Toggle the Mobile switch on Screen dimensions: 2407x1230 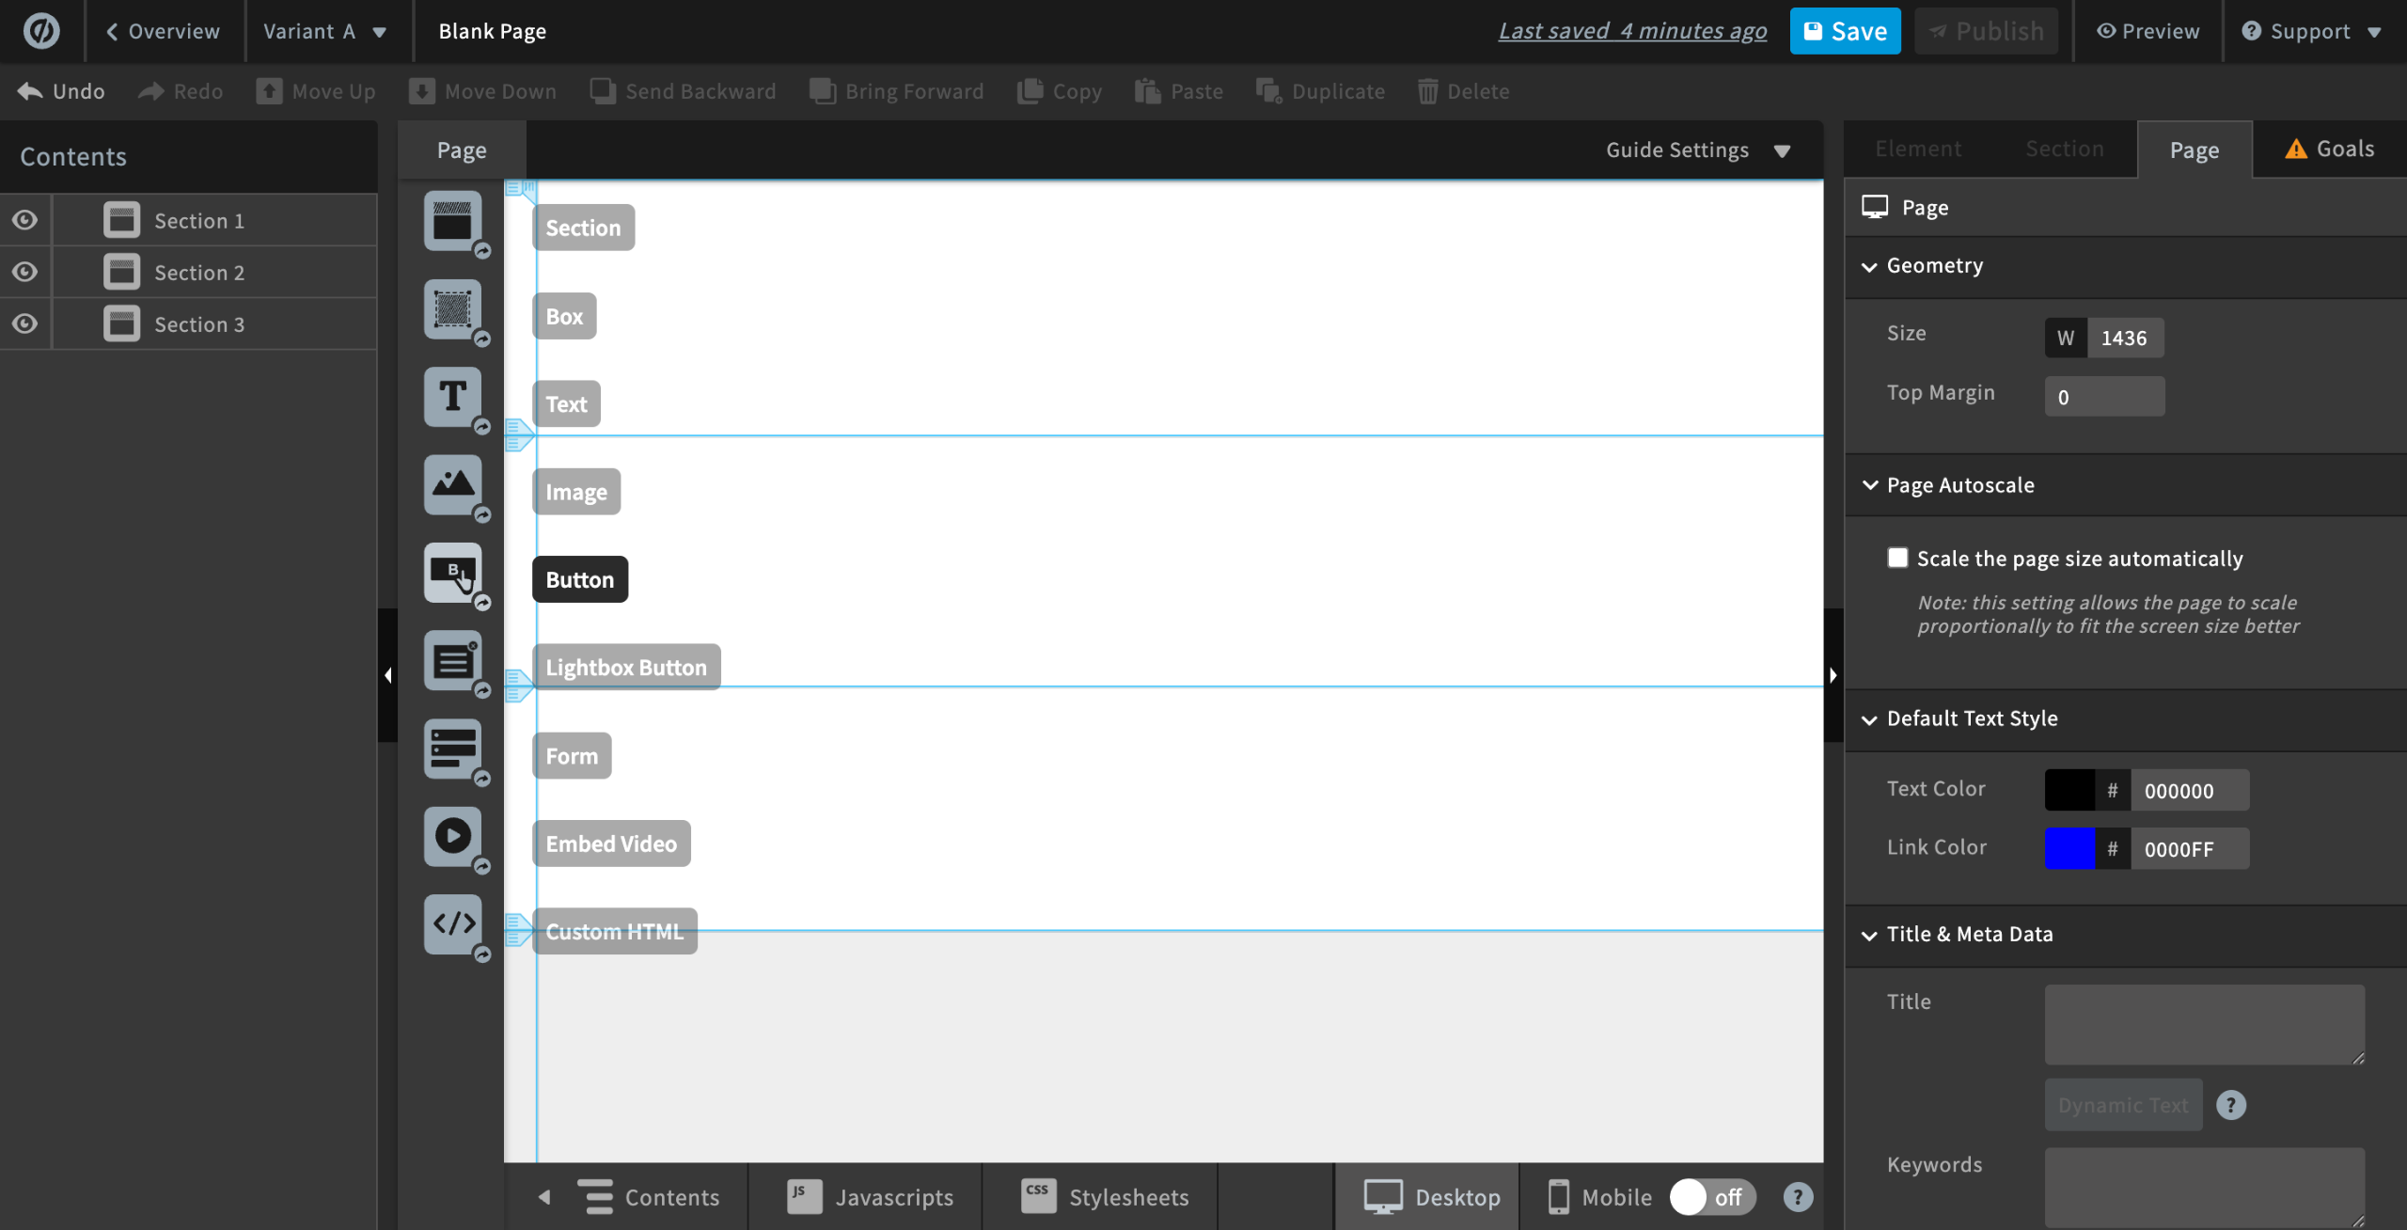click(1711, 1197)
